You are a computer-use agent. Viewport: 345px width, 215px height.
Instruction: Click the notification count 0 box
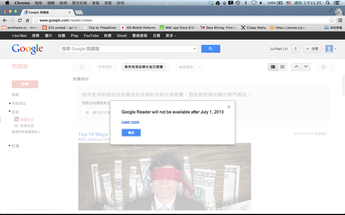coord(295,49)
